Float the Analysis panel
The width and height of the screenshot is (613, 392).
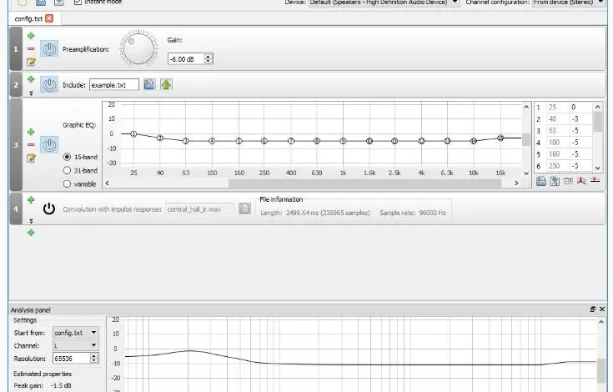click(593, 309)
